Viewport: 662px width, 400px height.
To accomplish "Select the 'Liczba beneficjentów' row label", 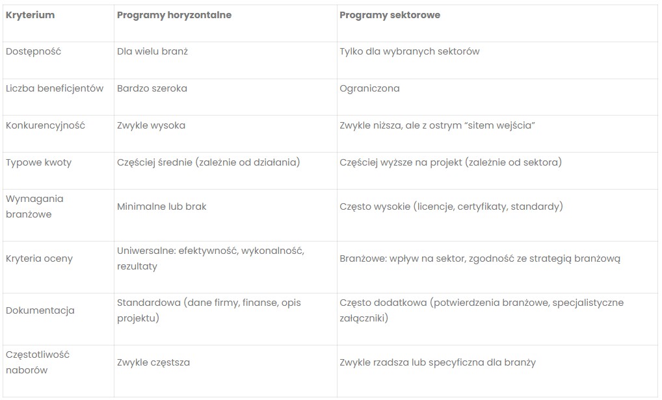I will point(55,88).
